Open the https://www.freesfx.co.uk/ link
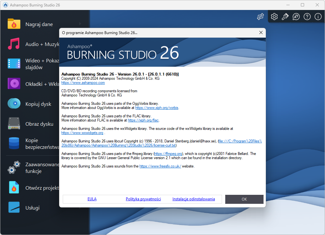The height and width of the screenshot is (235, 325). click(160, 166)
